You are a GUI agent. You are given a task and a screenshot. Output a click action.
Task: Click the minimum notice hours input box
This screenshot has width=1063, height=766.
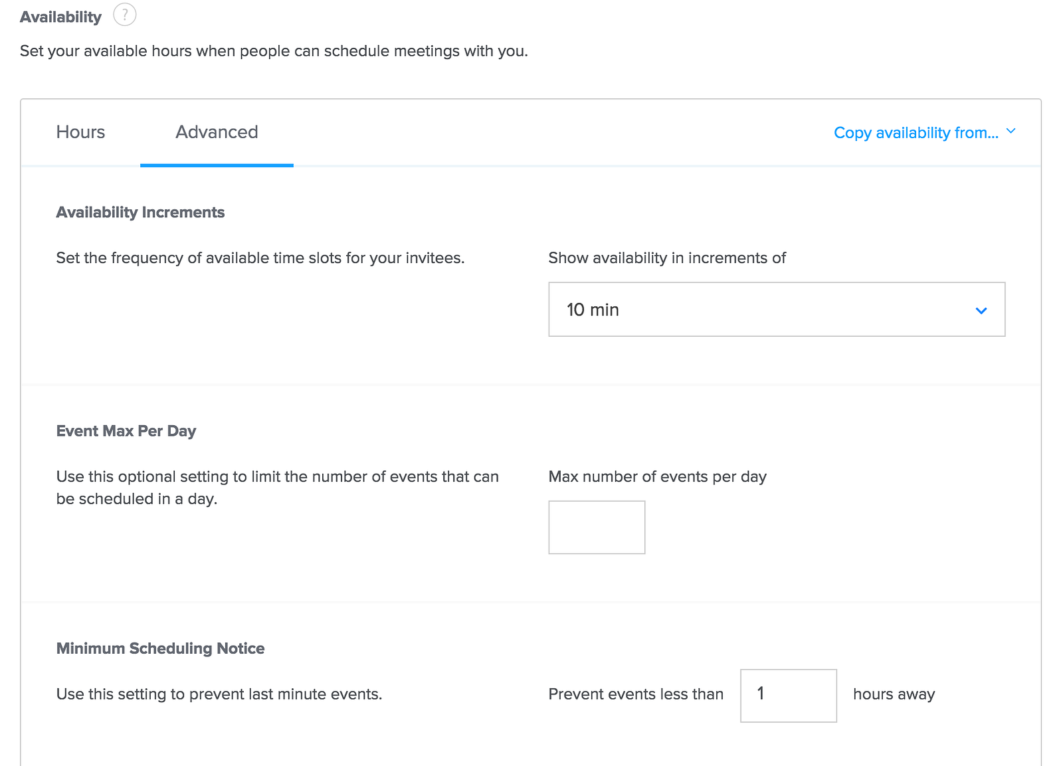pyautogui.click(x=788, y=696)
